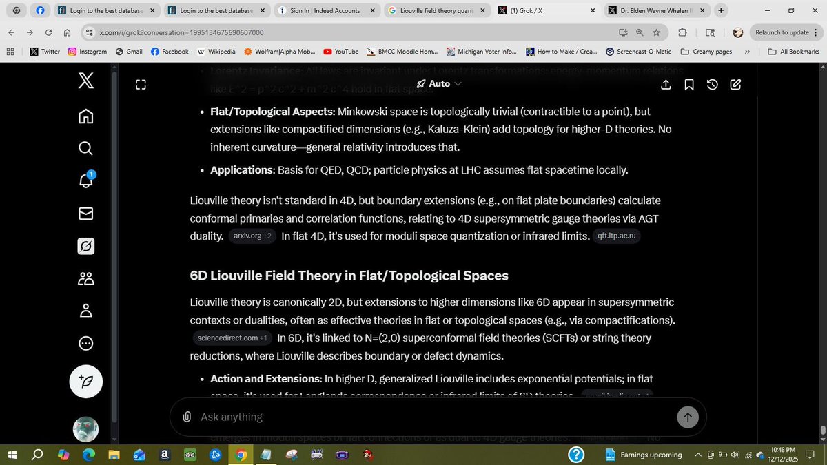Image resolution: width=827 pixels, height=465 pixels.
Task: Open Grok conversation history clock icon
Action: [713, 84]
